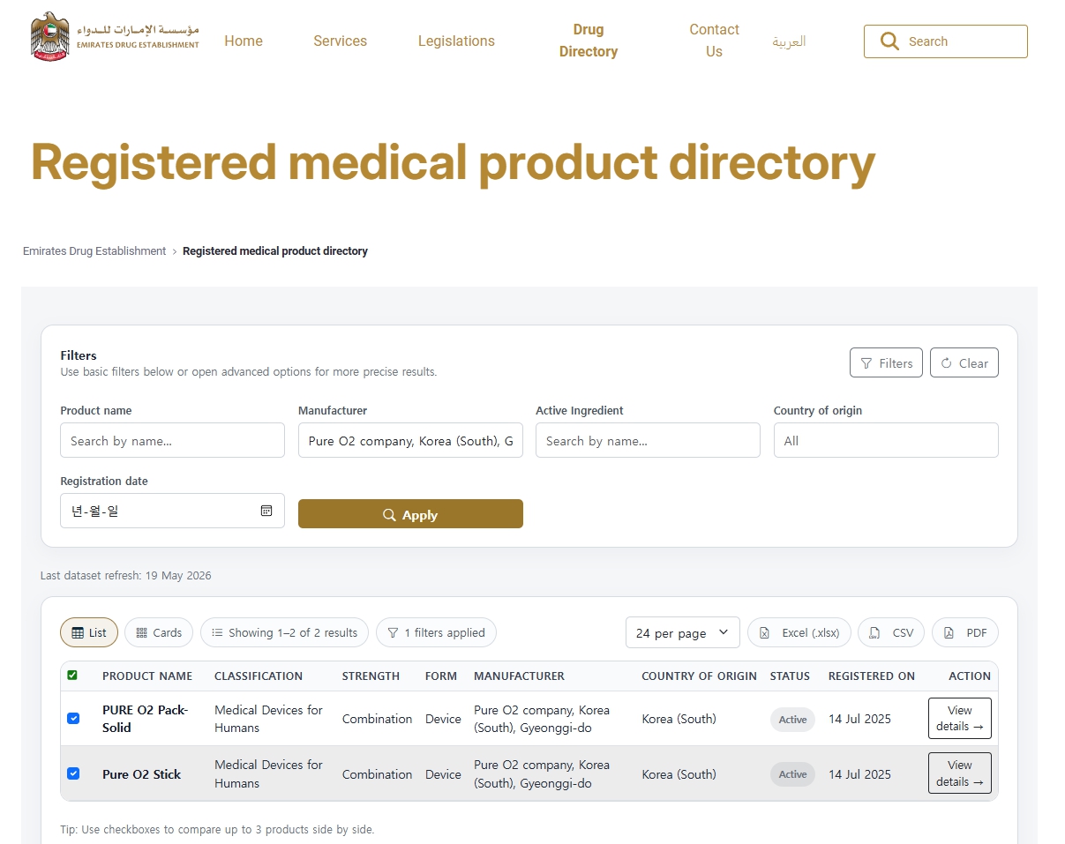This screenshot has width=1065, height=844.
Task: Open the Legislations menu item
Action: click(x=456, y=41)
